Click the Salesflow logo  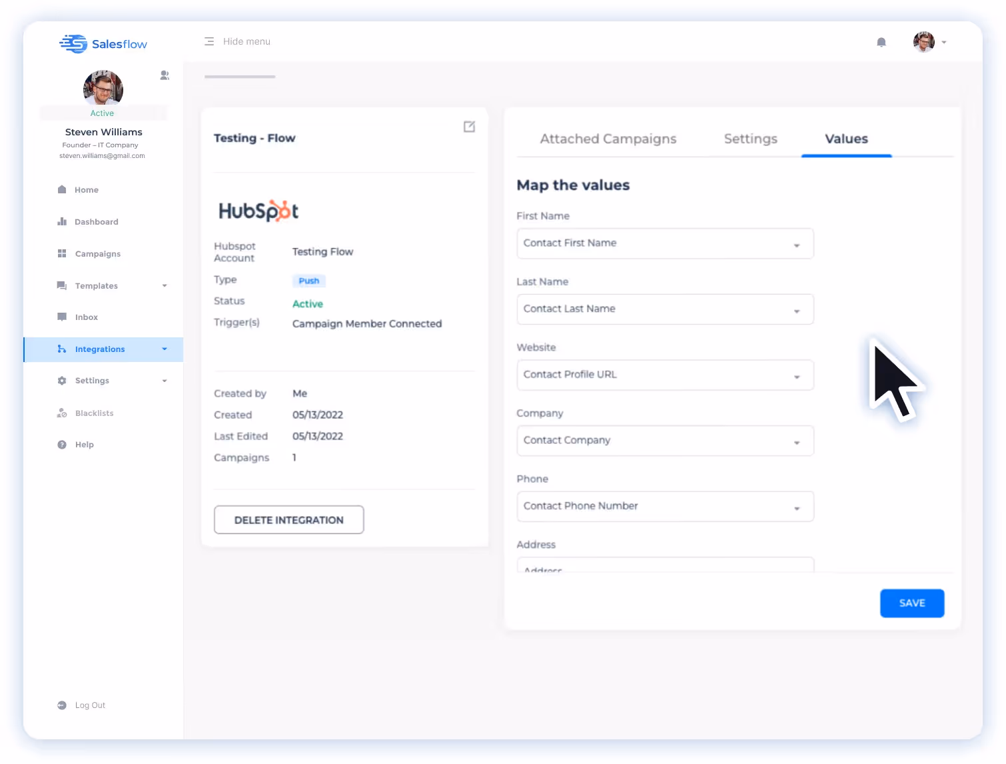(x=103, y=43)
